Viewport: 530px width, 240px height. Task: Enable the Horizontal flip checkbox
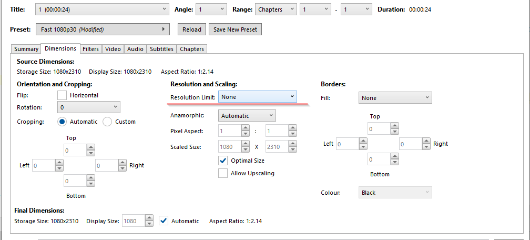click(62, 95)
